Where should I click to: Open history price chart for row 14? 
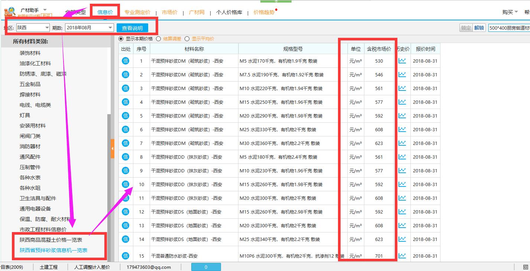click(x=402, y=239)
